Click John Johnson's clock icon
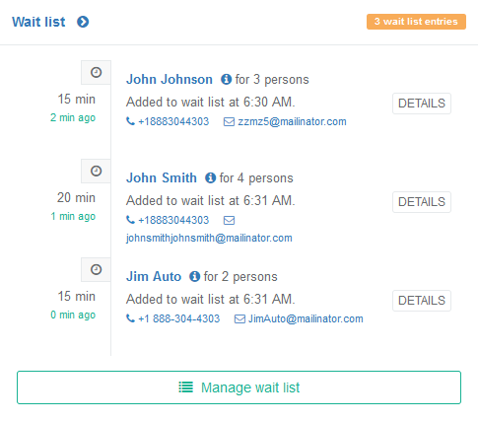Viewport: 478px width, 421px height. coord(96,72)
